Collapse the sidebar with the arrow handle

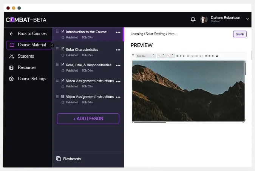[x=52, y=45]
